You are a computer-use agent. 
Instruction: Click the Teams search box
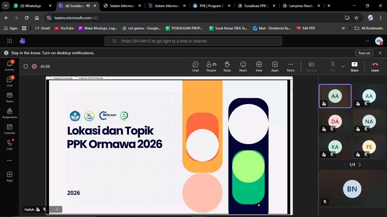coord(193,41)
